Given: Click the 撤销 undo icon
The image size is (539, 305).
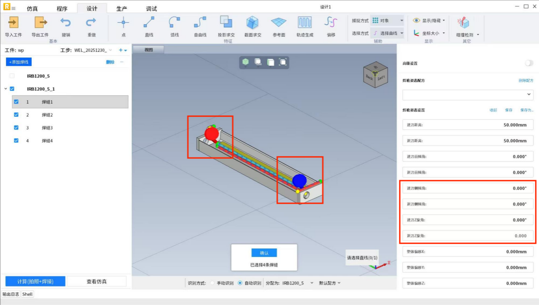Looking at the screenshot, I should 66,22.
